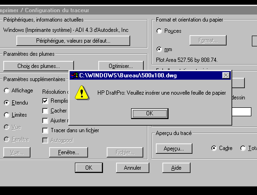This screenshot has width=257, height=195.
Task: Open Choix des plumes settings
Action: pyautogui.click(x=38, y=66)
